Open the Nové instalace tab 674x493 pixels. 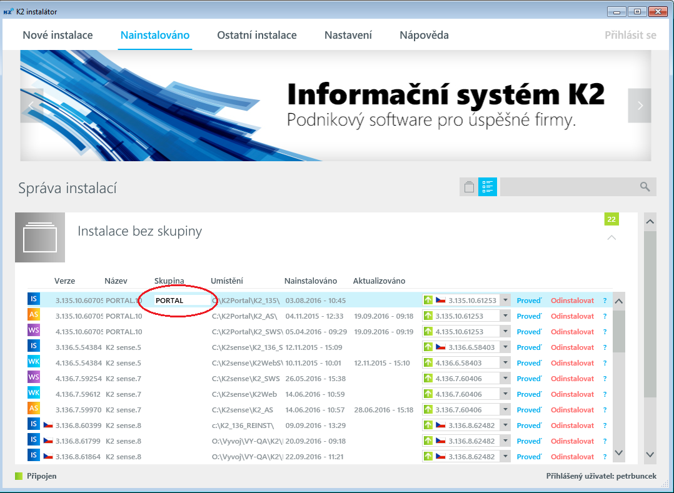point(58,35)
